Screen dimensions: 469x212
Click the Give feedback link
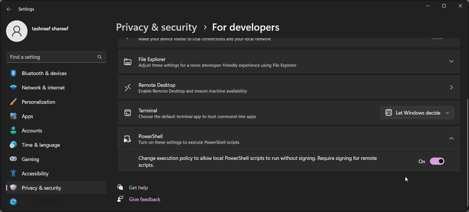tap(145, 199)
